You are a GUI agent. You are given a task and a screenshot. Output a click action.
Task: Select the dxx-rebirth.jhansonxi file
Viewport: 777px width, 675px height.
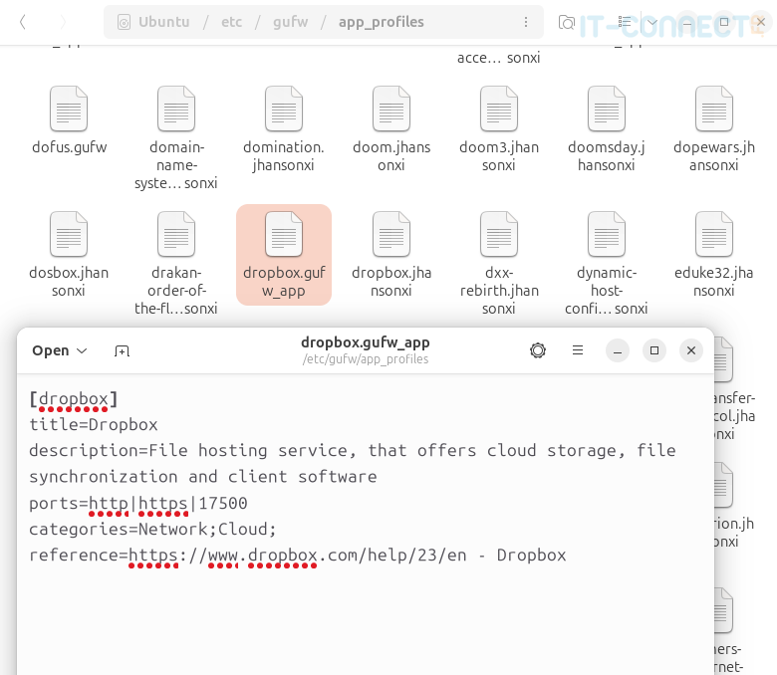[x=499, y=264]
